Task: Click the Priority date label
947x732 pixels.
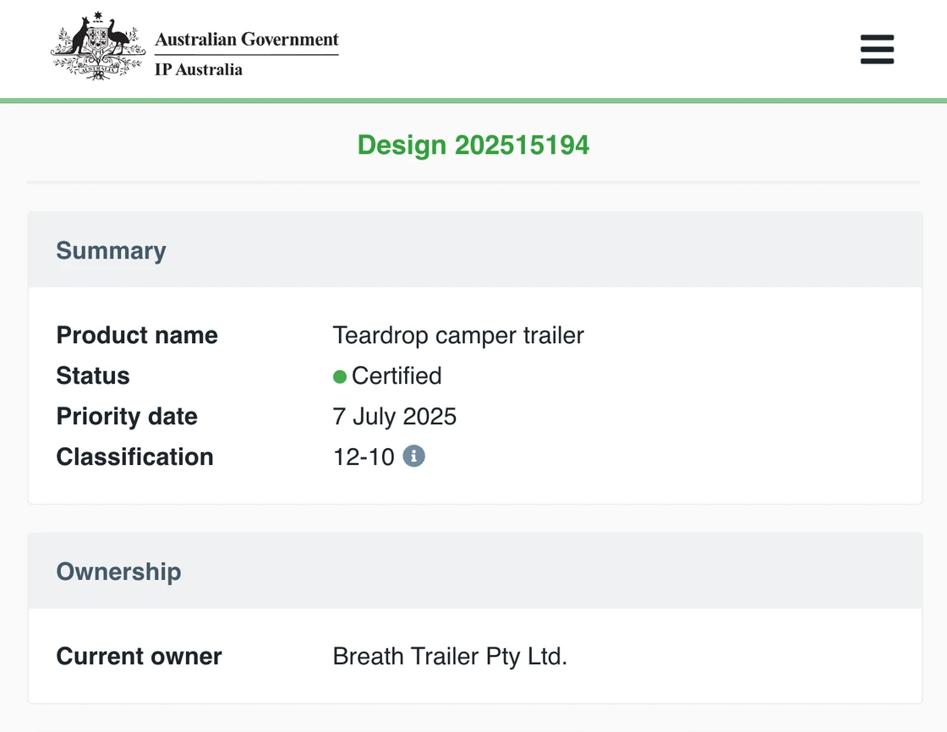Action: 127,416
